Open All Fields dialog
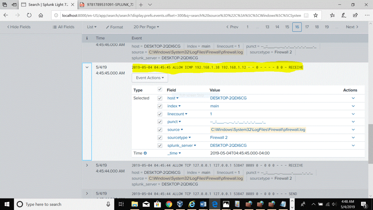 coord(64,27)
